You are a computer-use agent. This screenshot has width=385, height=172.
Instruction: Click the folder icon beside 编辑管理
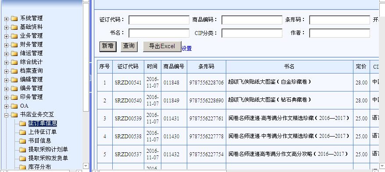(14, 80)
